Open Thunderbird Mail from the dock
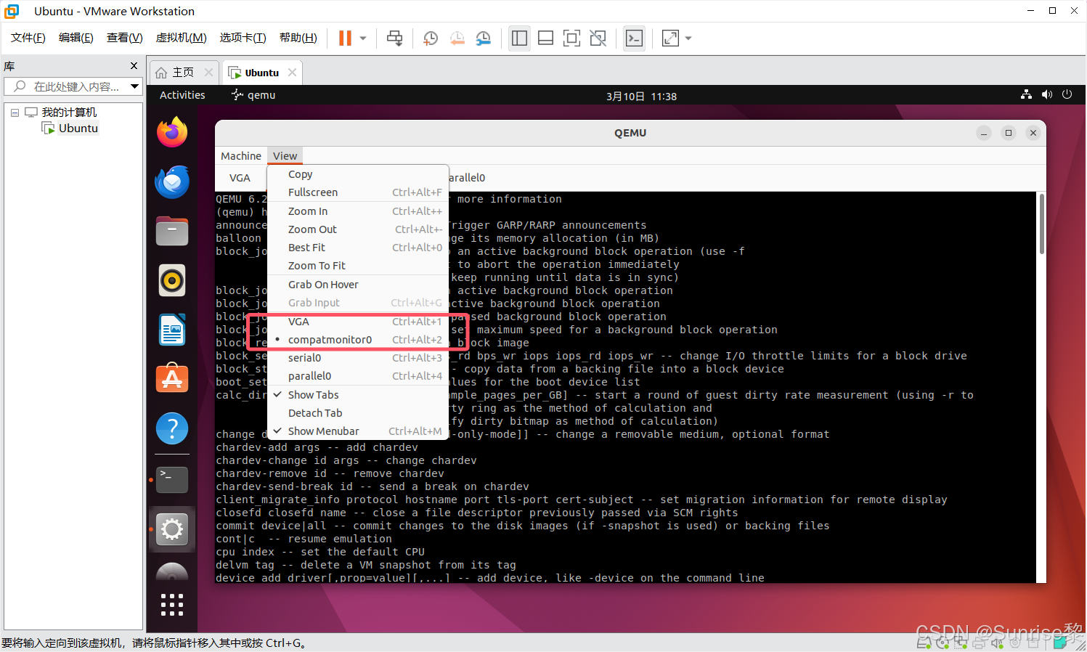Image resolution: width=1087 pixels, height=652 pixels. click(x=172, y=182)
